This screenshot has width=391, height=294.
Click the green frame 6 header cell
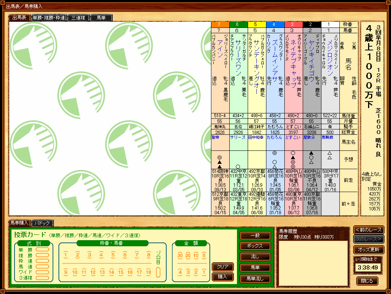click(238, 24)
